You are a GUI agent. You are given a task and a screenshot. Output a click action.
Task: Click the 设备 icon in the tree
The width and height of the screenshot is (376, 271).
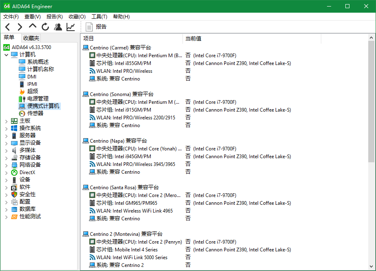14,180
